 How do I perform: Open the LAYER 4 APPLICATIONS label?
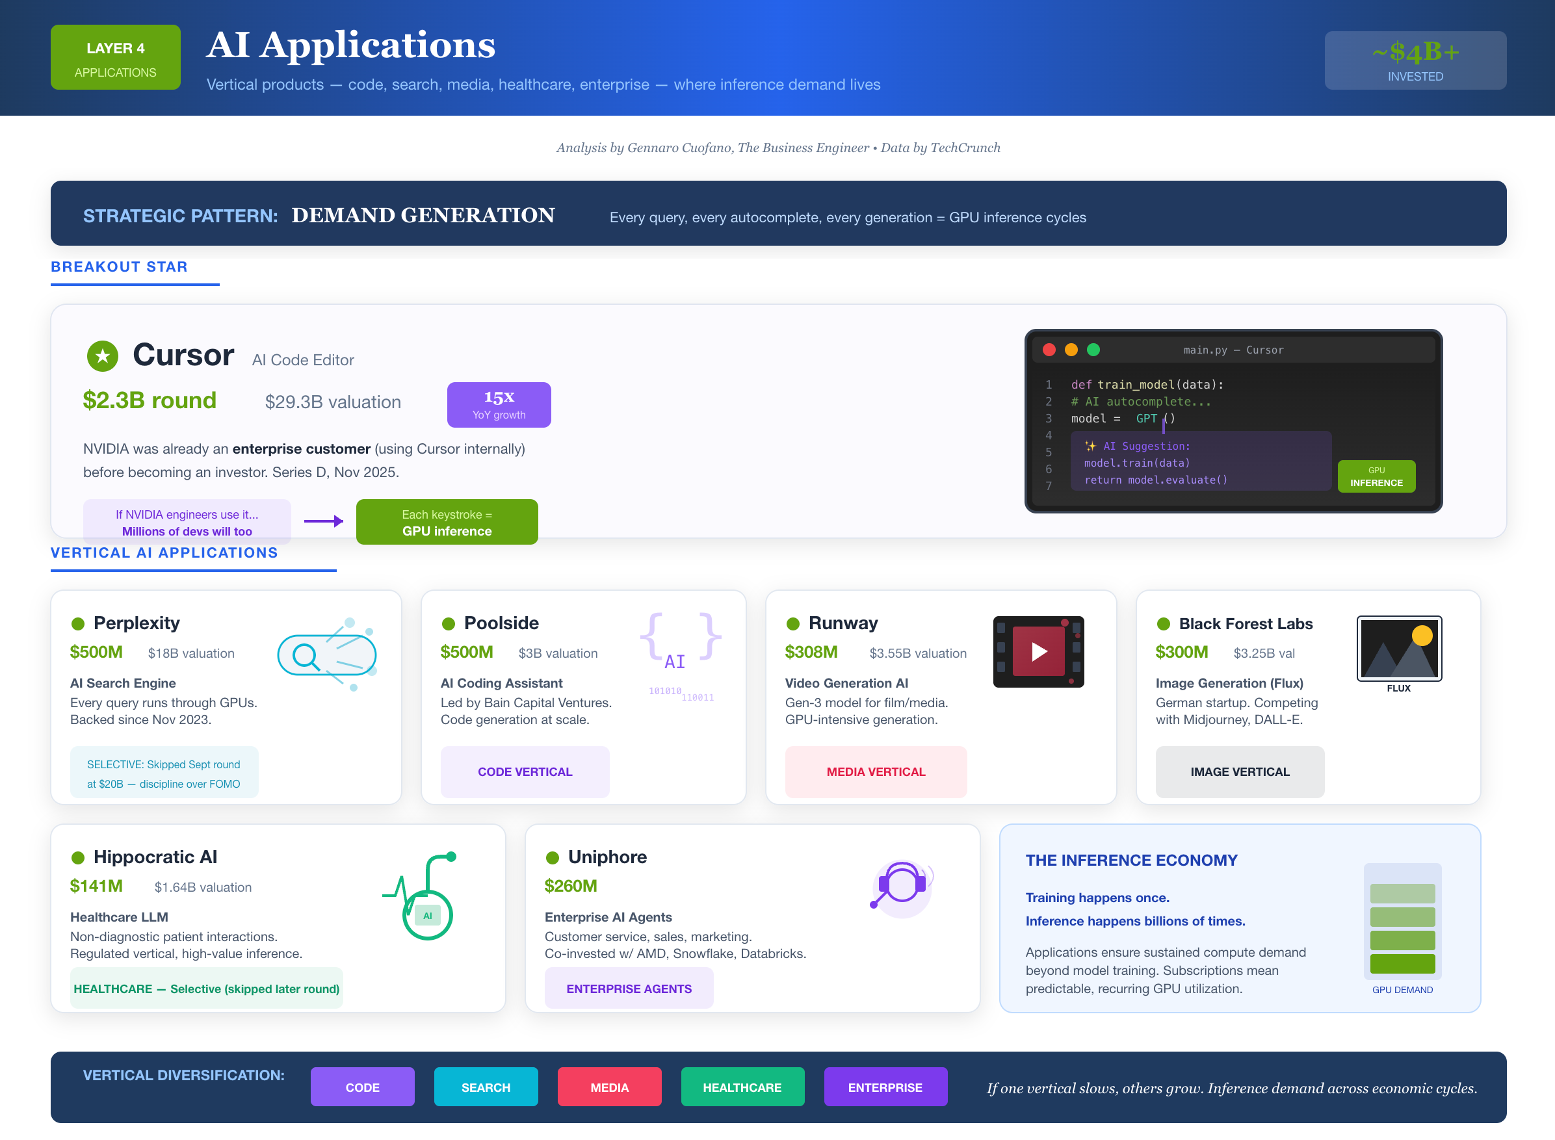click(x=115, y=57)
